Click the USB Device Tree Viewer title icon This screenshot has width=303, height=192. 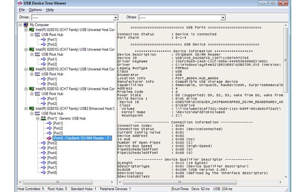(x=20, y=3)
